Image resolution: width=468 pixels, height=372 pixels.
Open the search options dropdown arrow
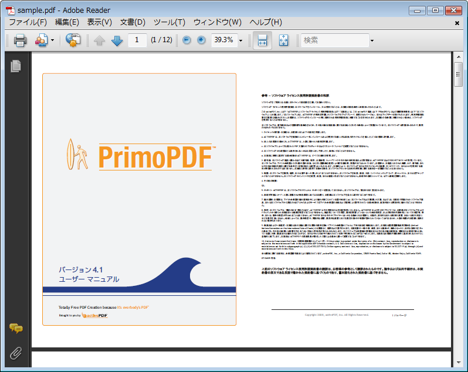[372, 40]
